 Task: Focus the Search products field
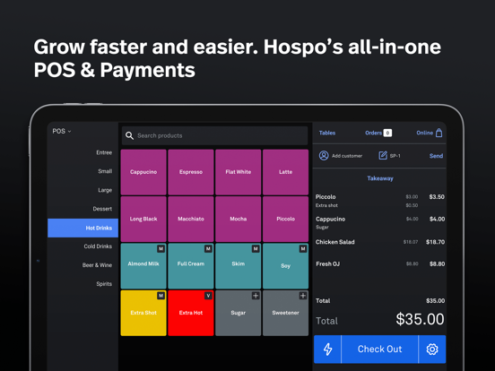(x=214, y=135)
